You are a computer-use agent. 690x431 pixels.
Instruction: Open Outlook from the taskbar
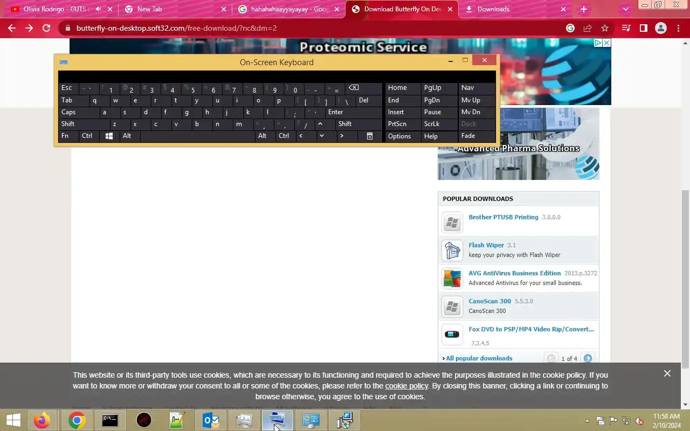(x=210, y=420)
